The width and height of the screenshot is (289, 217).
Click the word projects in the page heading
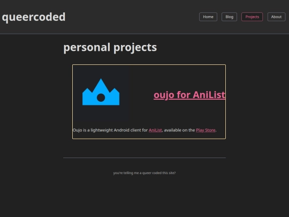point(135,48)
